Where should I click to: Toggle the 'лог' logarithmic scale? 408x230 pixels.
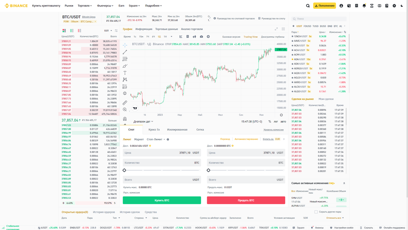(x=276, y=121)
